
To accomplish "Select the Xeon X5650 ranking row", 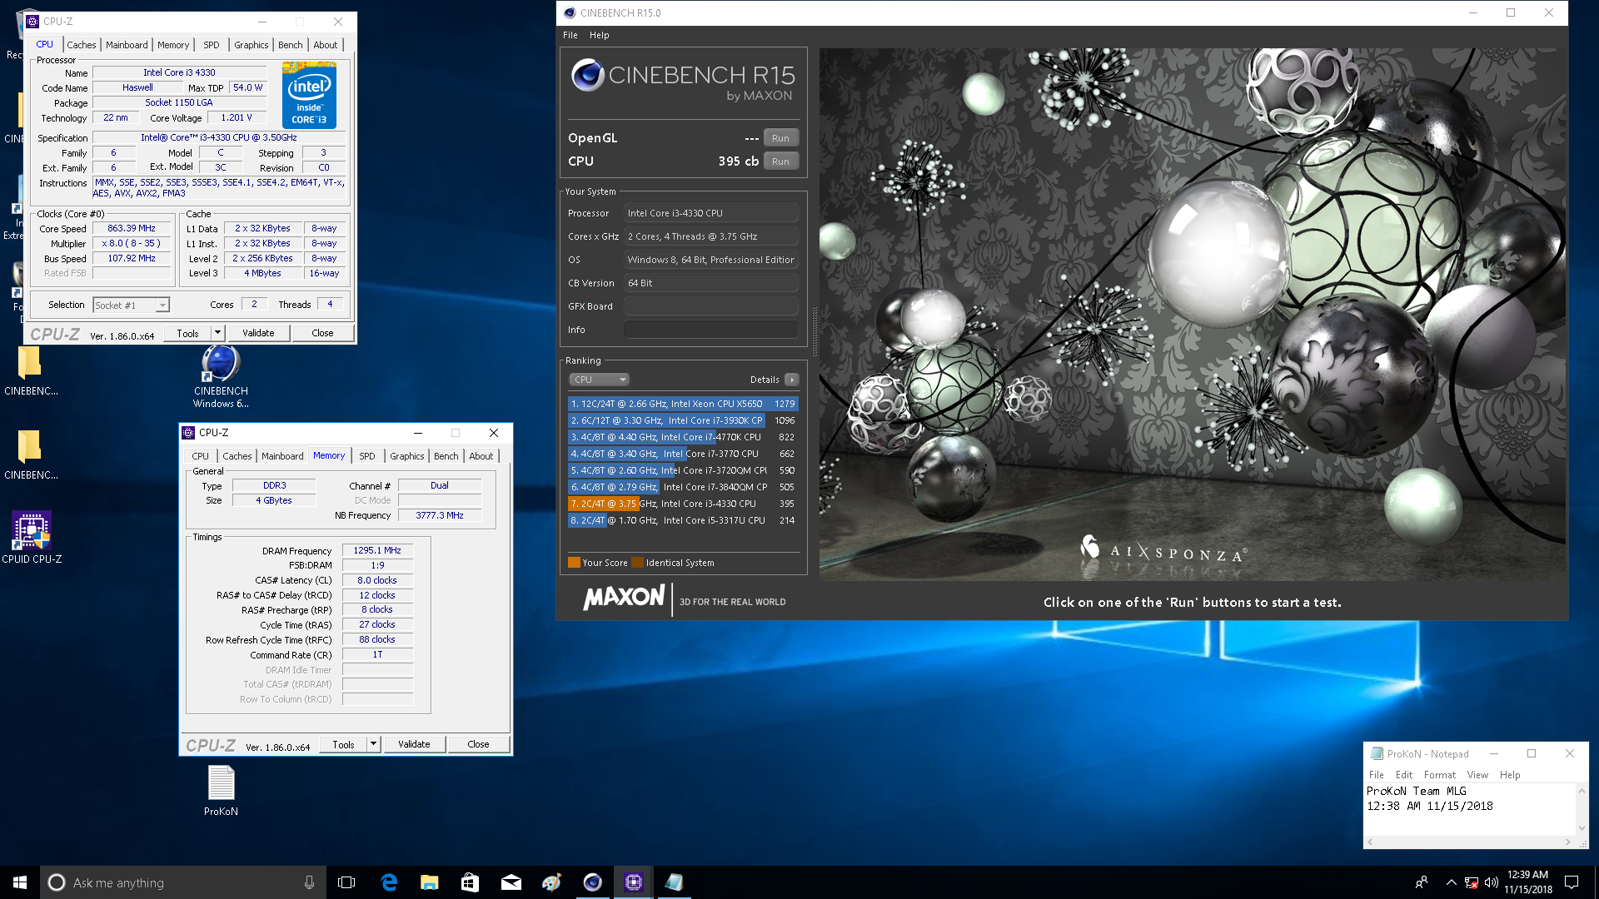I will pyautogui.click(x=683, y=404).
